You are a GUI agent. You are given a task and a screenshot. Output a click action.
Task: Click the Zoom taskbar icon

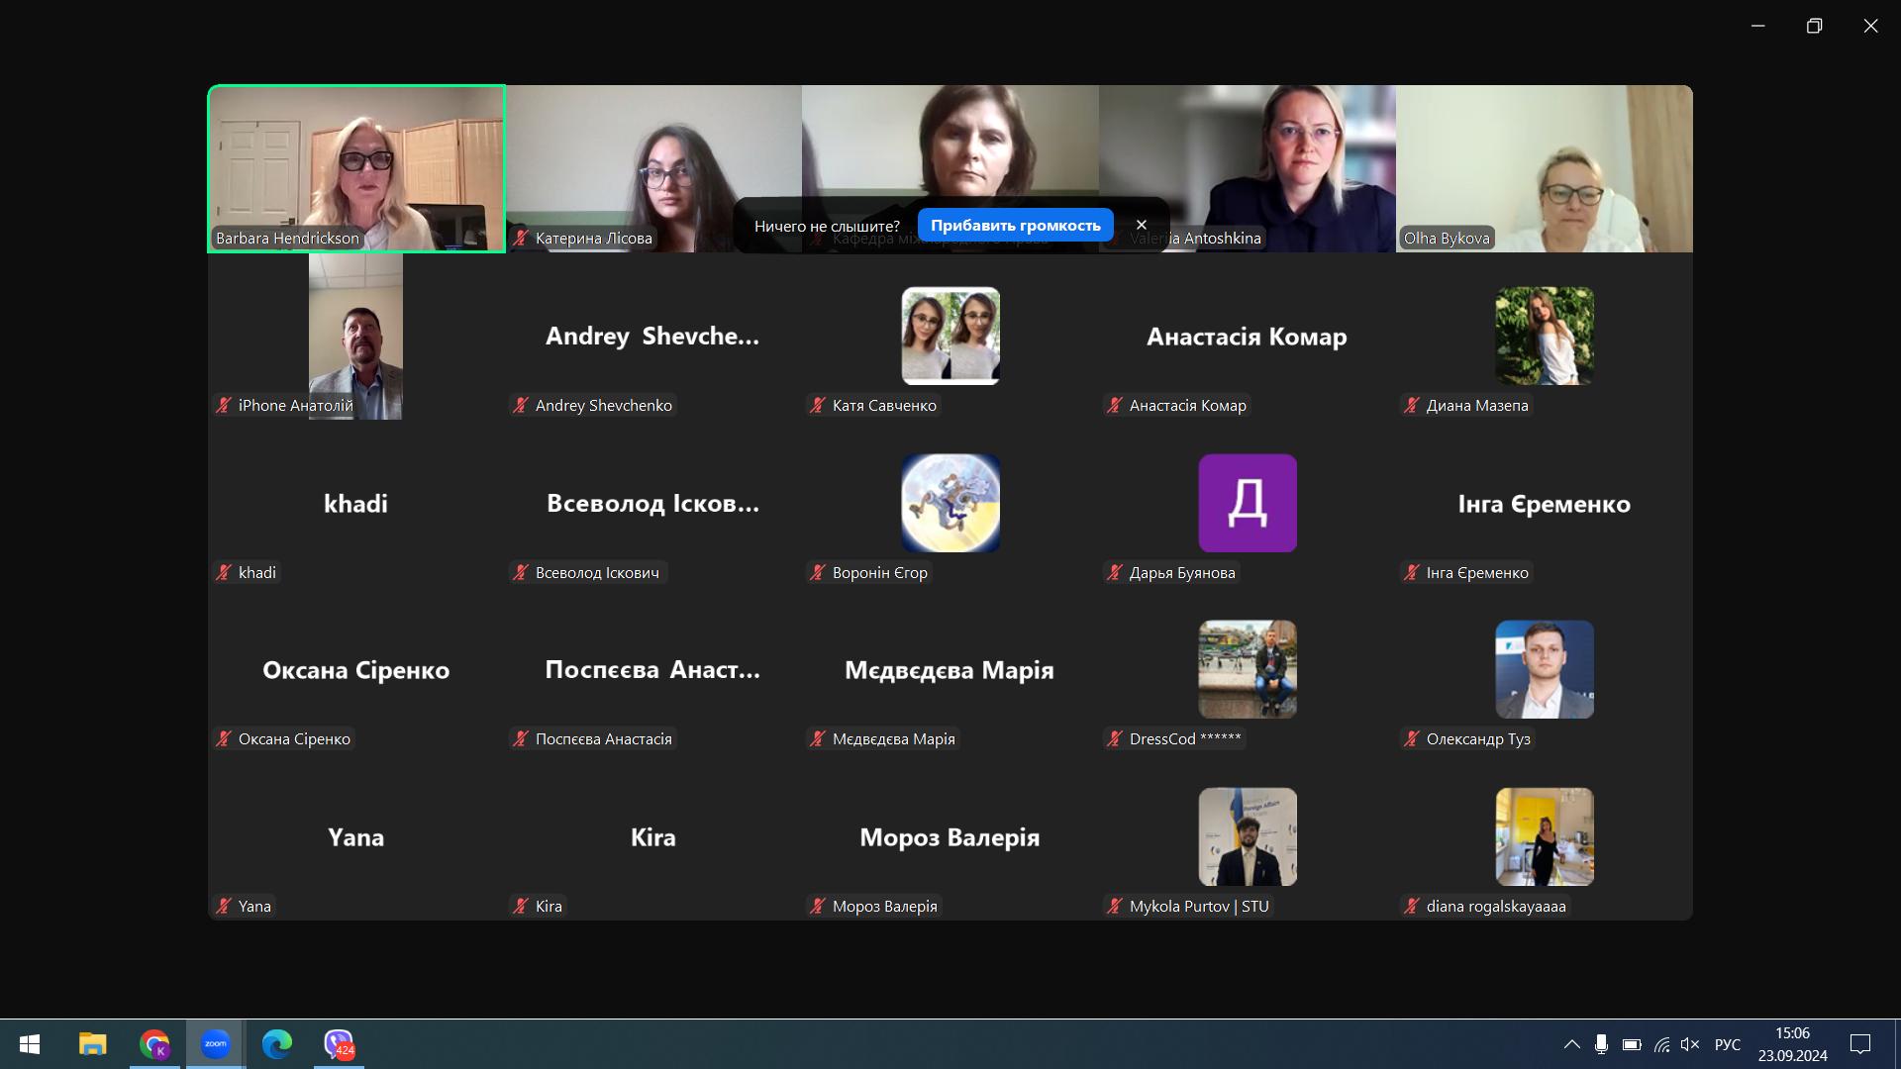215,1044
